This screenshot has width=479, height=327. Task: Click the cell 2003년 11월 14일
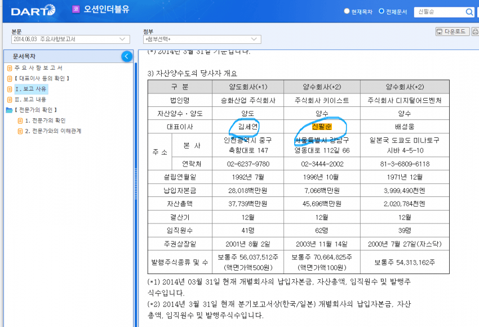click(322, 244)
